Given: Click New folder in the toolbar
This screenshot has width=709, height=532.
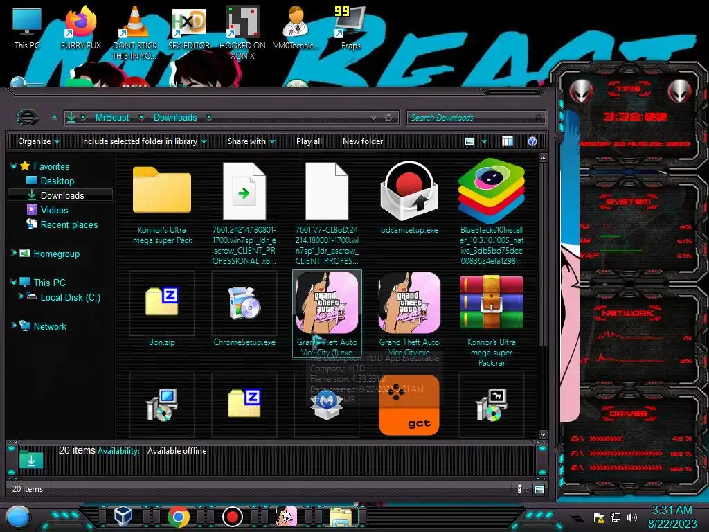Looking at the screenshot, I should click(x=363, y=141).
